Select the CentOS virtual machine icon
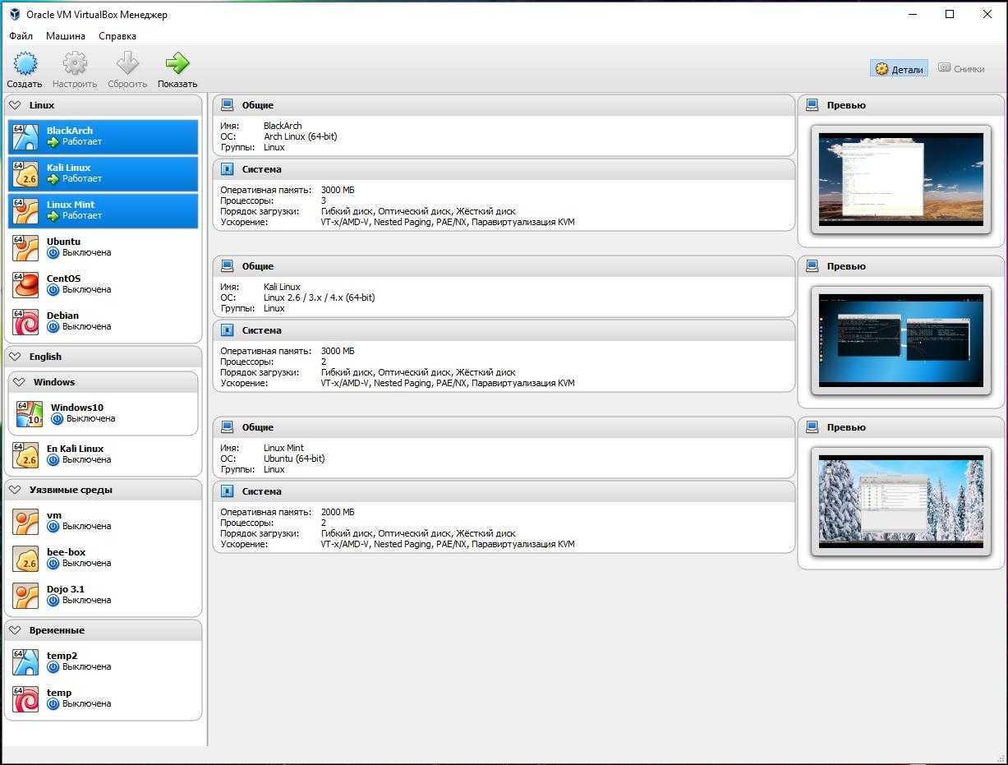The height and width of the screenshot is (765, 1008). coord(25,284)
